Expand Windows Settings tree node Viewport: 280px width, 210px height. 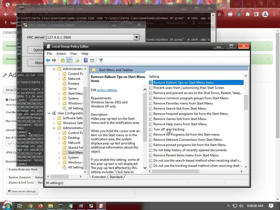54,123
